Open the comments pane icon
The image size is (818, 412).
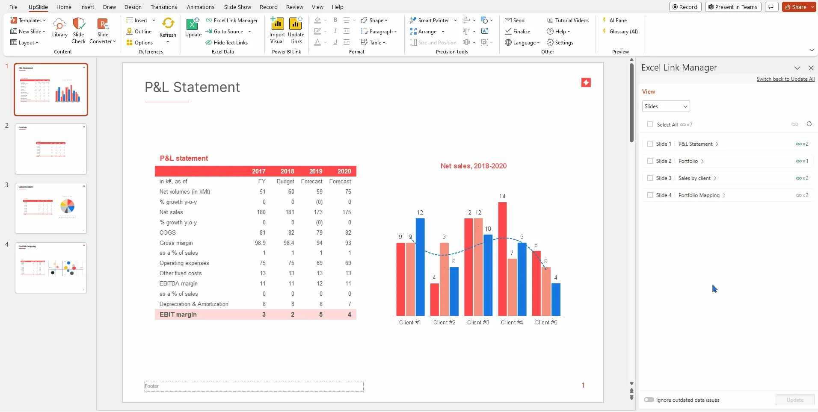[771, 7]
